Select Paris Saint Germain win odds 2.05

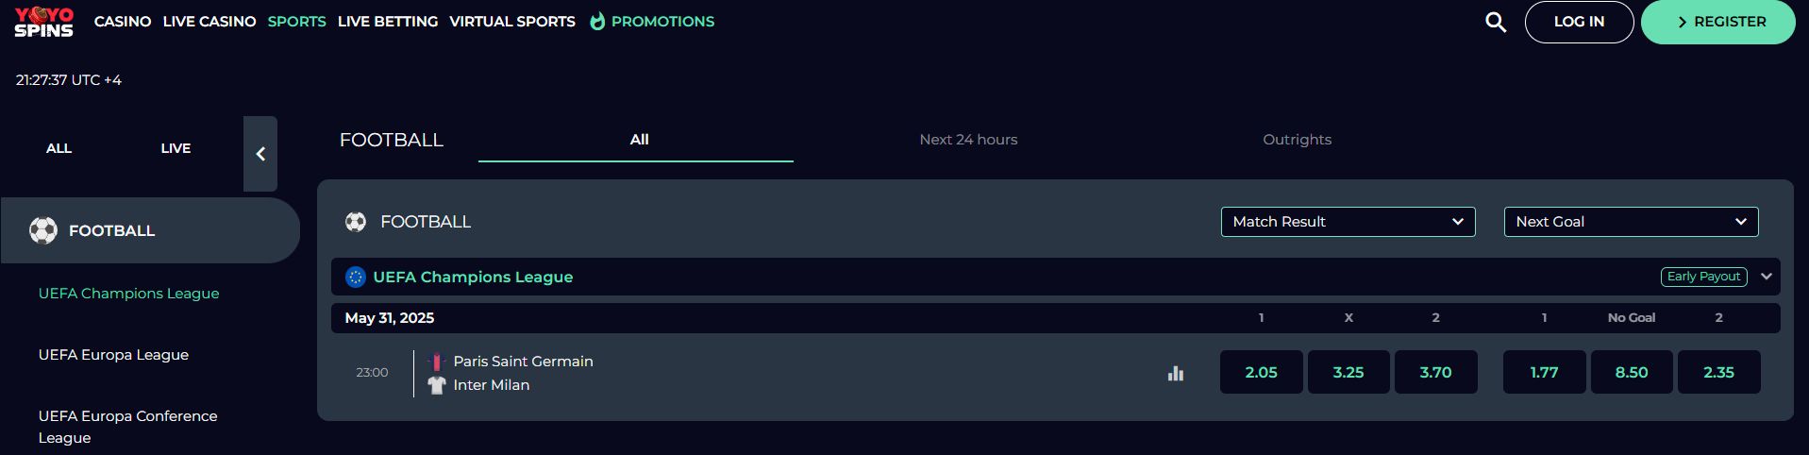point(1261,372)
